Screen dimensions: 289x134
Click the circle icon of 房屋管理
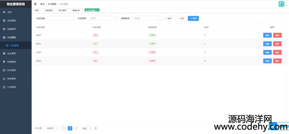pyautogui.click(x=4, y=29)
